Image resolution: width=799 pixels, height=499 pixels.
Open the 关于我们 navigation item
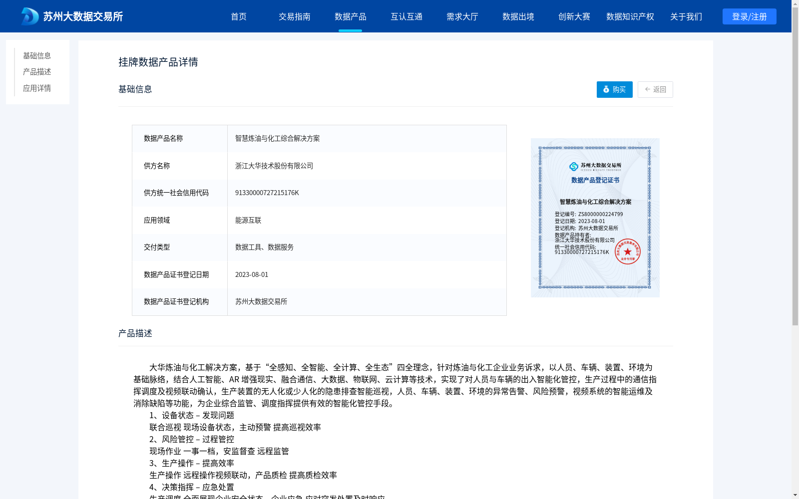[x=686, y=16]
